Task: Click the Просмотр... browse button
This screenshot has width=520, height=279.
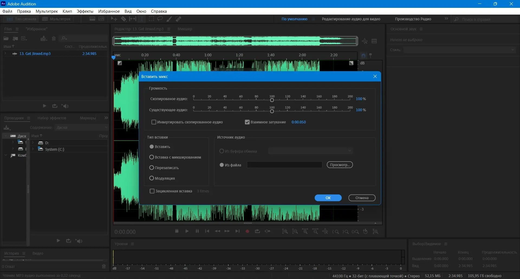Action: 340,165
